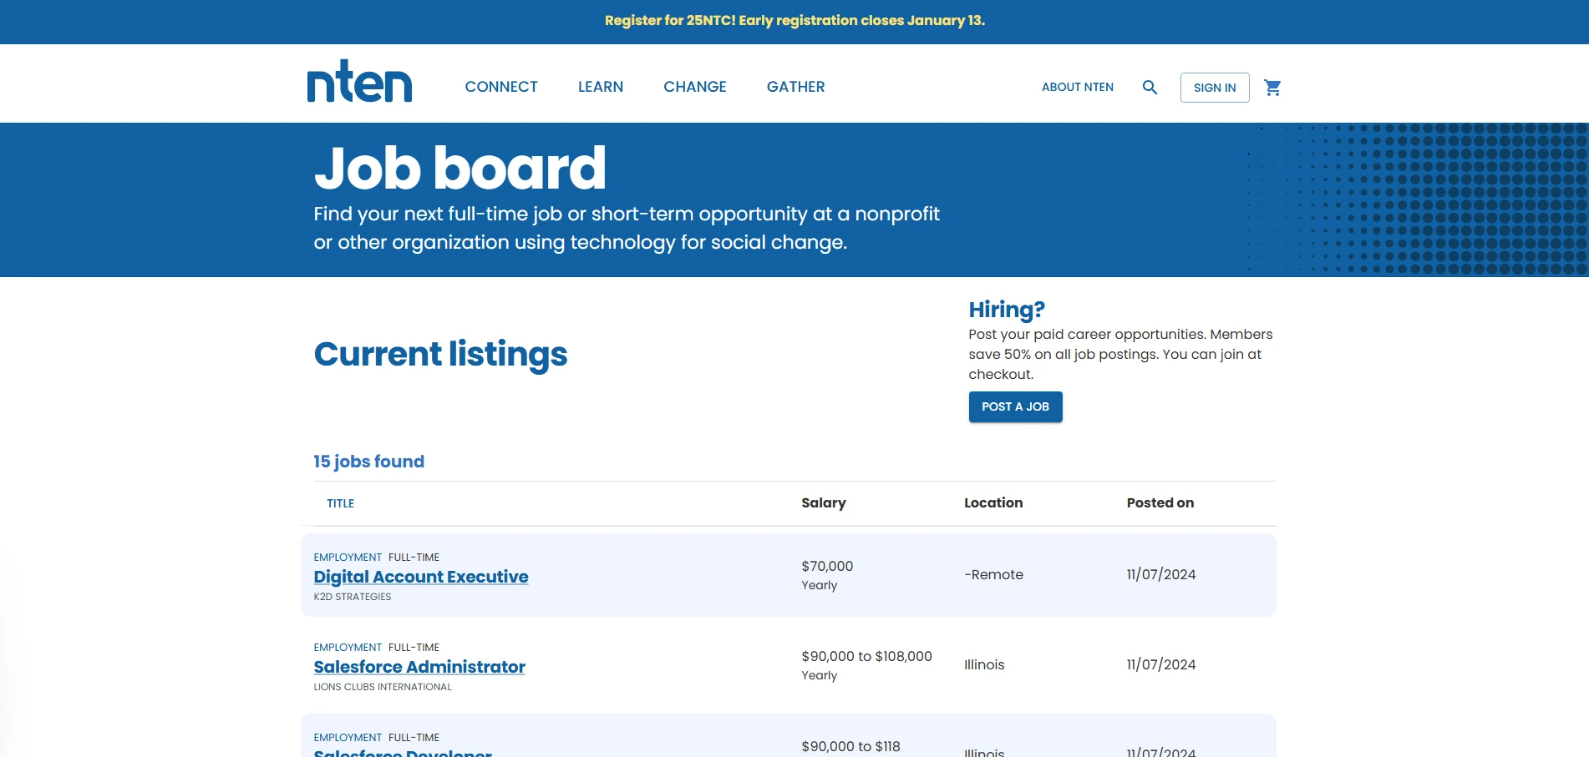Viewport: 1589px width, 757px height.
Task: Click K2D STRATEGIES company name
Action: point(353,597)
